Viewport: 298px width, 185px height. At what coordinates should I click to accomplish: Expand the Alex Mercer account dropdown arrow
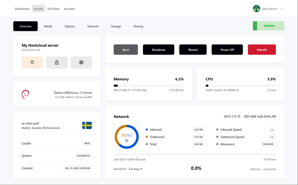(281, 9)
